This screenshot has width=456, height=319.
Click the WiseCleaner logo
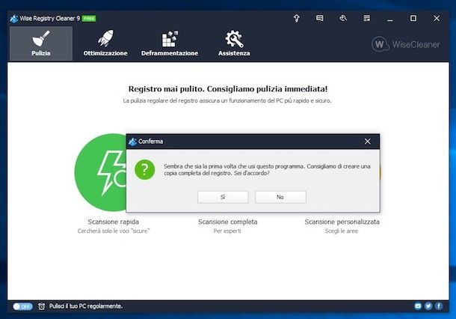[405, 44]
